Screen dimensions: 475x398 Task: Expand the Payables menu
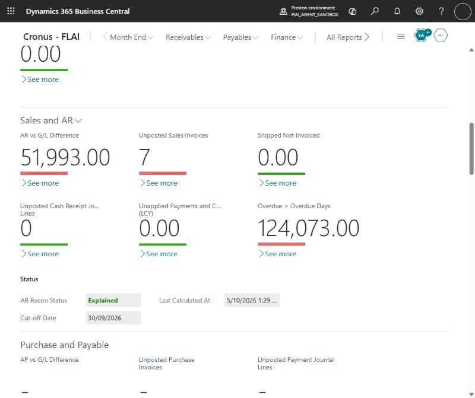[240, 37]
